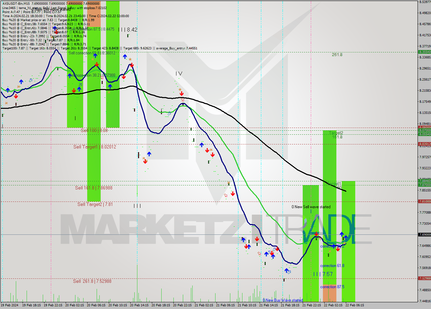Screen dimensions: 431x309
Task: Click the 20 Feb 06:15 time label
Action: click(x=96, y=305)
